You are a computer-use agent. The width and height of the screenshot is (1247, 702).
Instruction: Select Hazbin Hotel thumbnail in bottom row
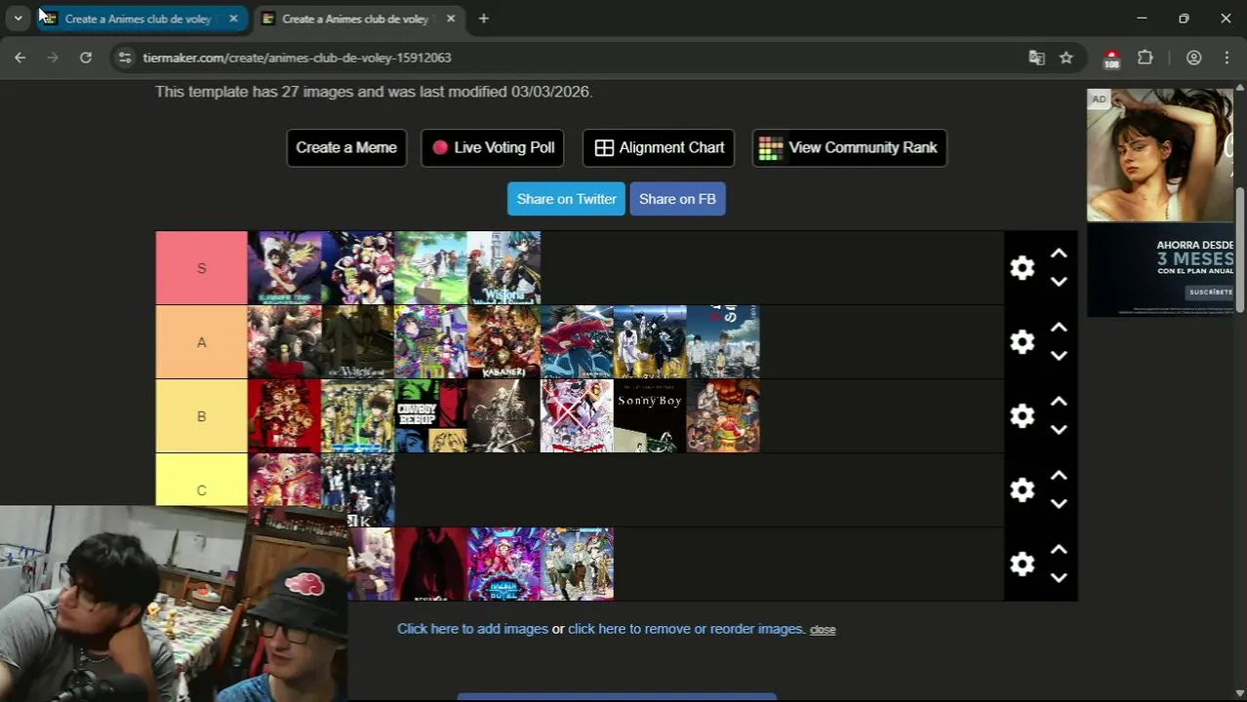pos(503,564)
